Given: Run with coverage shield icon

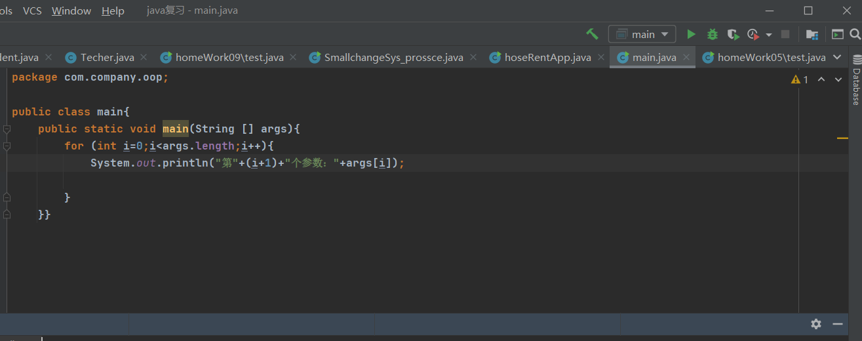Looking at the screenshot, I should coord(733,34).
